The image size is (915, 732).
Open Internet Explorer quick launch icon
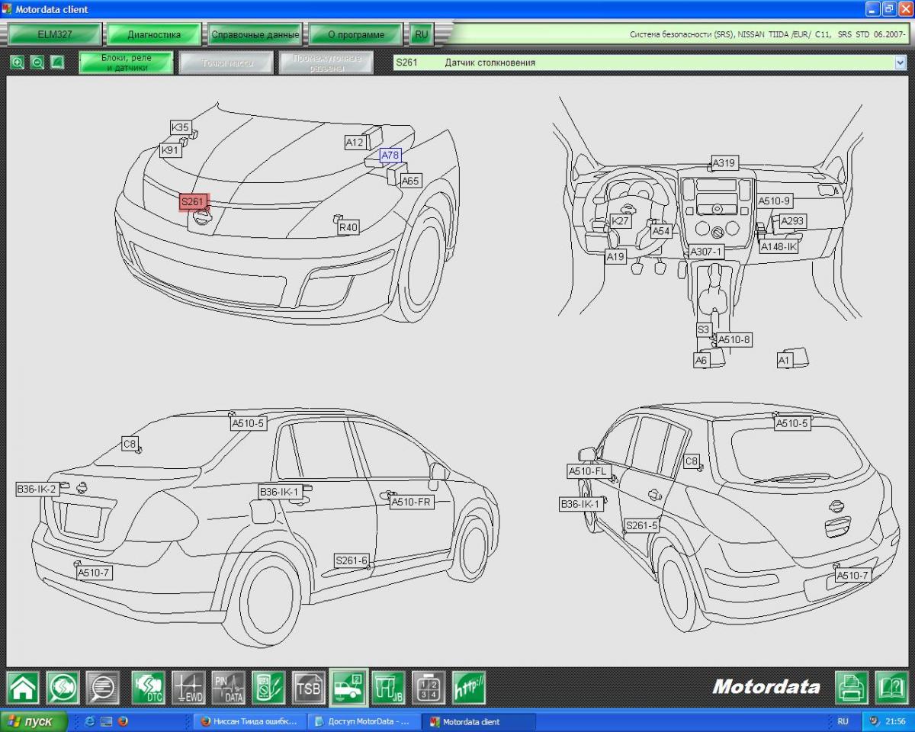coord(90,721)
